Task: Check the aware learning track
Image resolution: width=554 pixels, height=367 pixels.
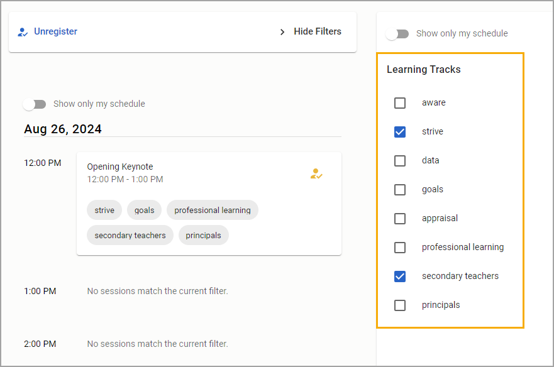Action: click(399, 103)
